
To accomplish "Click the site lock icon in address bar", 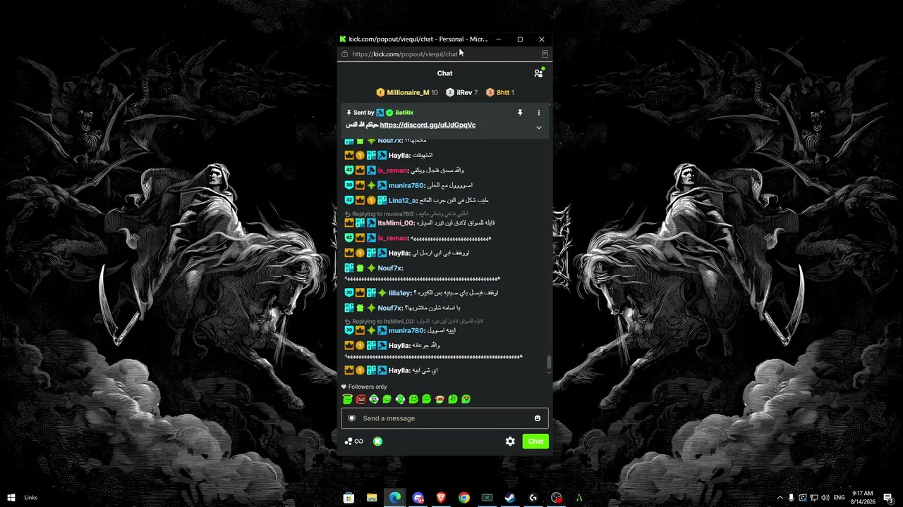I will (x=344, y=54).
